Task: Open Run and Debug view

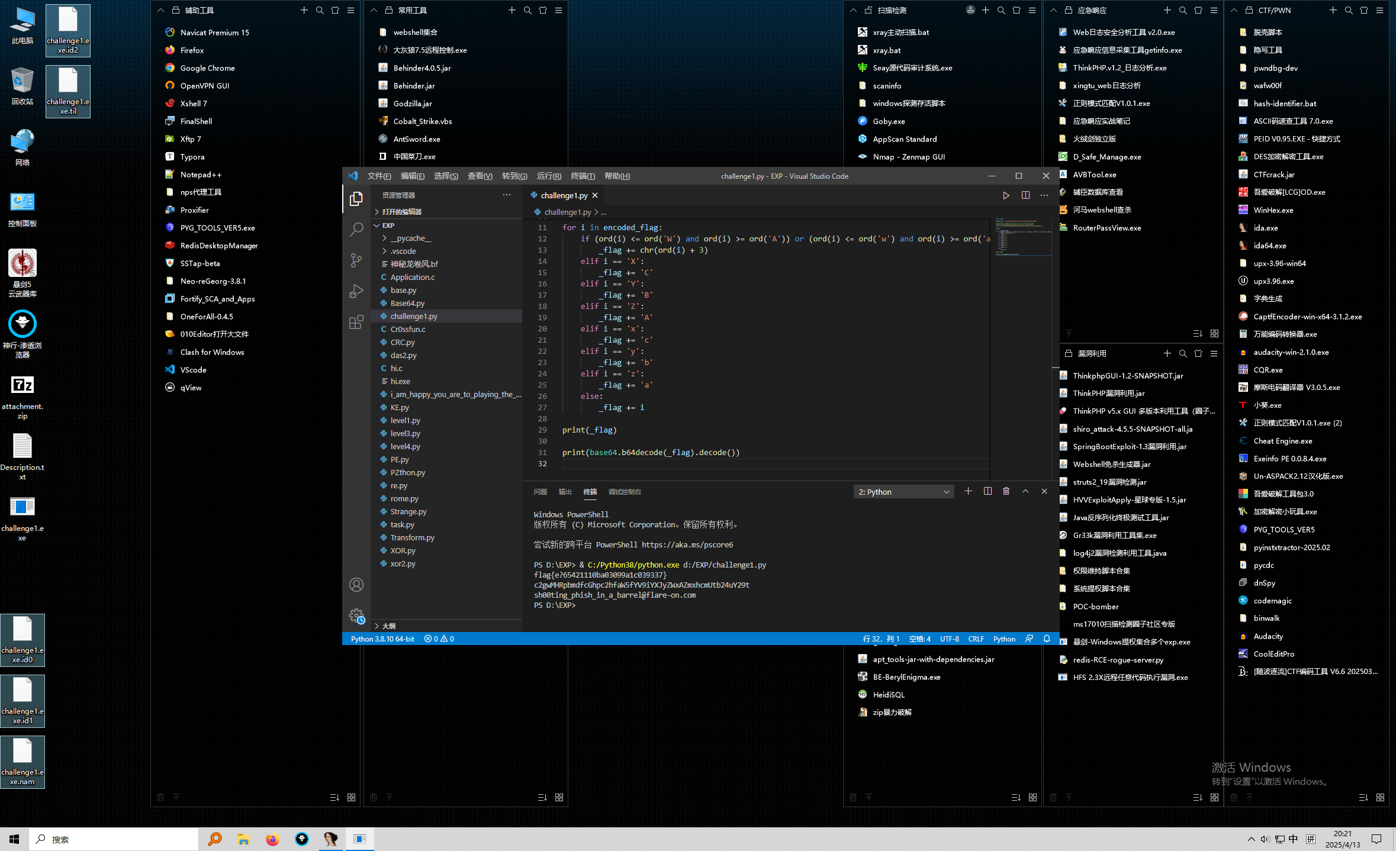Action: 356,291
